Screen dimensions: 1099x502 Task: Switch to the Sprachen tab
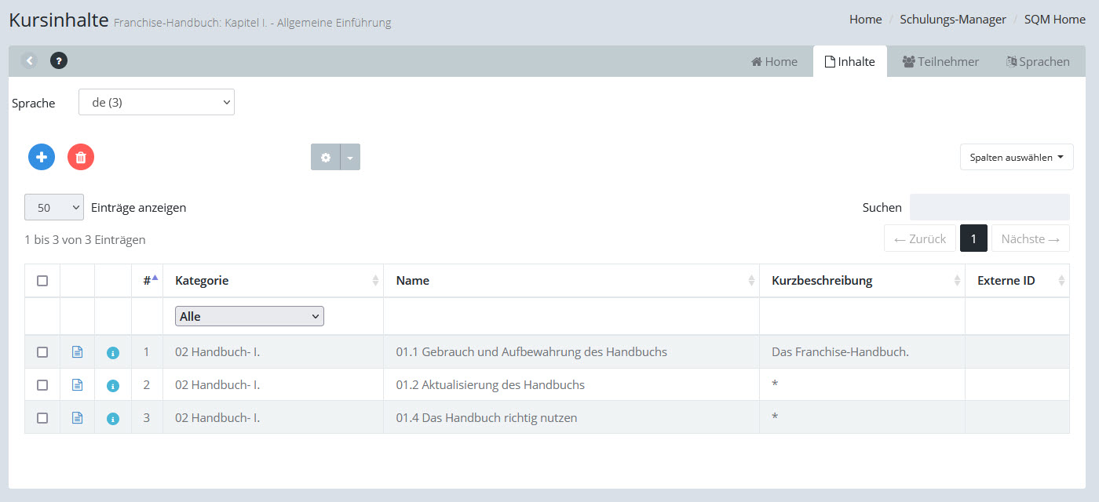click(x=1038, y=61)
